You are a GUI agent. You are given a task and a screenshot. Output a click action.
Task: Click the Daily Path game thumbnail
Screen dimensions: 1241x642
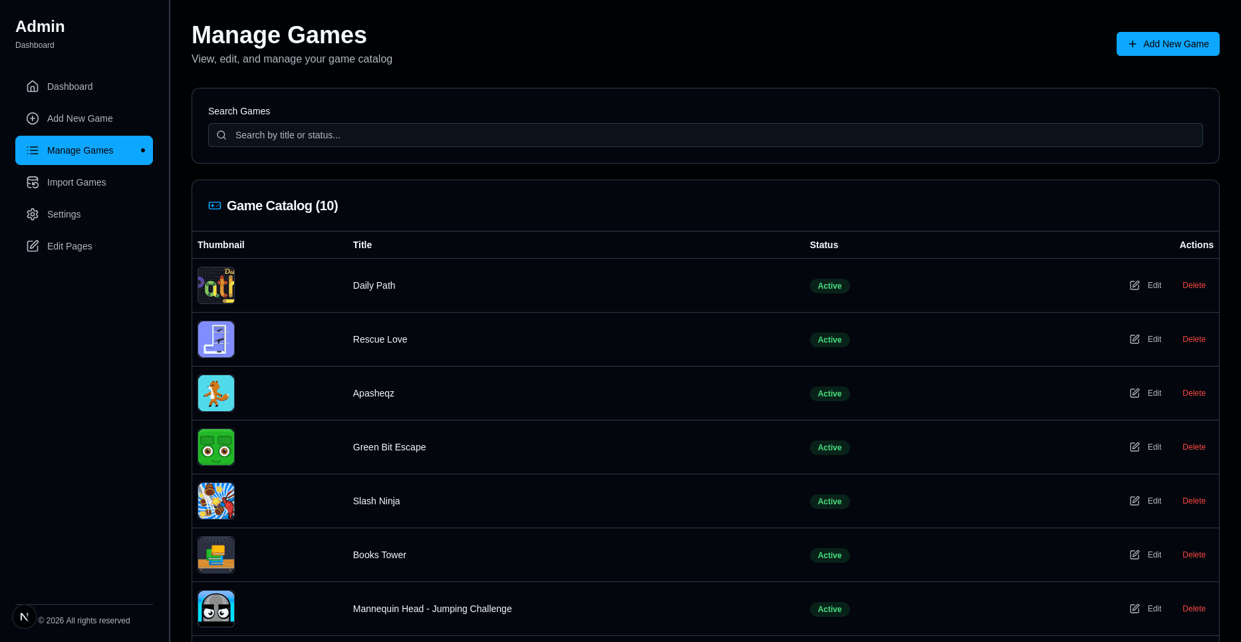[215, 285]
